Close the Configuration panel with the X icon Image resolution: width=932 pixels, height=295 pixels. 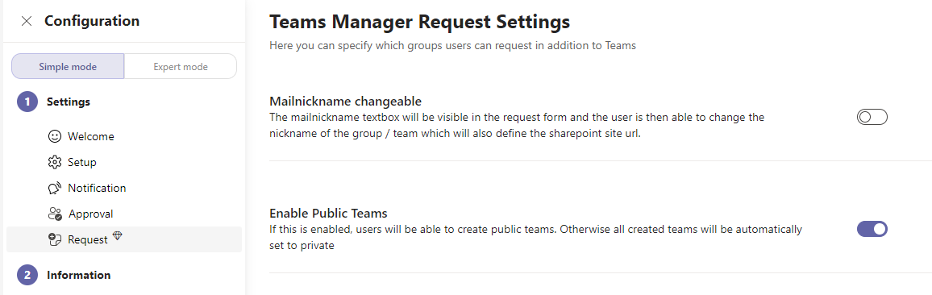(x=26, y=22)
